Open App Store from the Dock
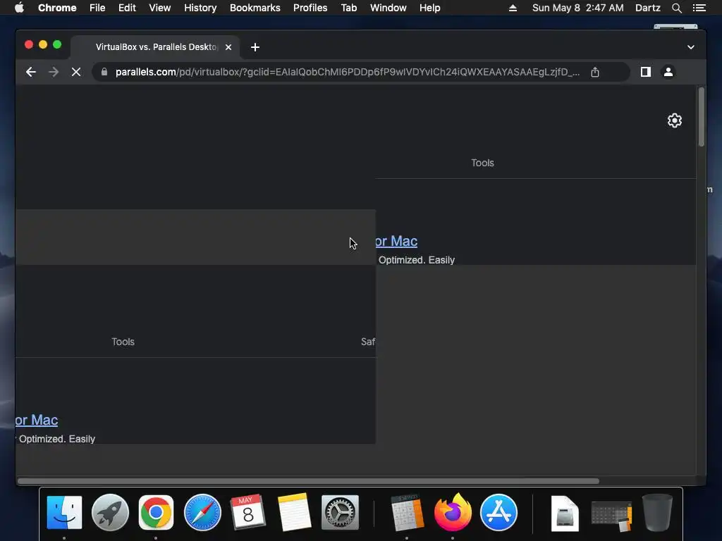The width and height of the screenshot is (722, 541). pyautogui.click(x=498, y=513)
